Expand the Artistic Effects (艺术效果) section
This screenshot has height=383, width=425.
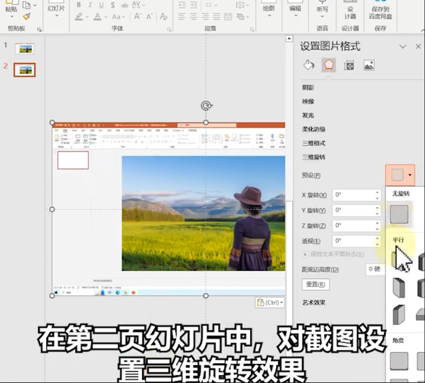314,302
